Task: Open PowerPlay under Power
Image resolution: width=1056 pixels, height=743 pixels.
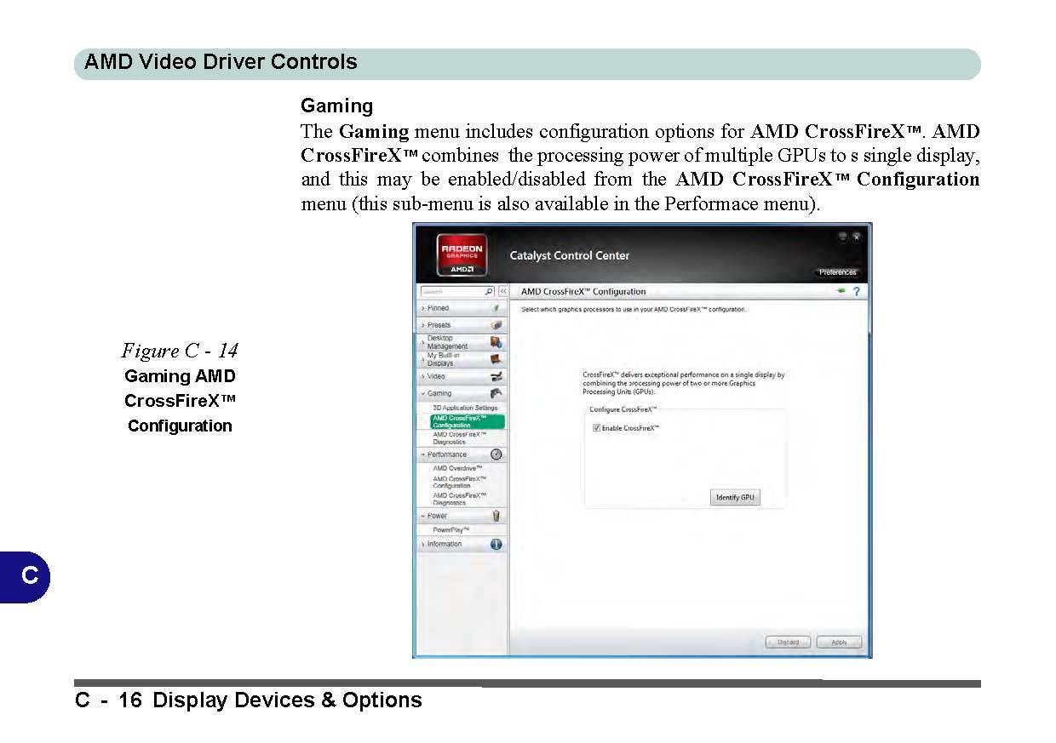Action: click(x=451, y=529)
